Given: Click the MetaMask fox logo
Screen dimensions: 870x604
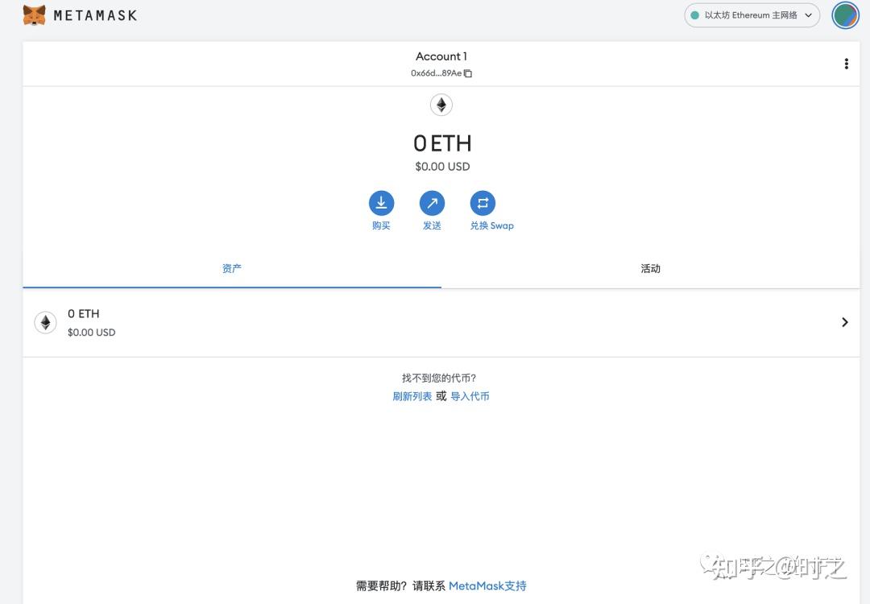Looking at the screenshot, I should [x=34, y=14].
